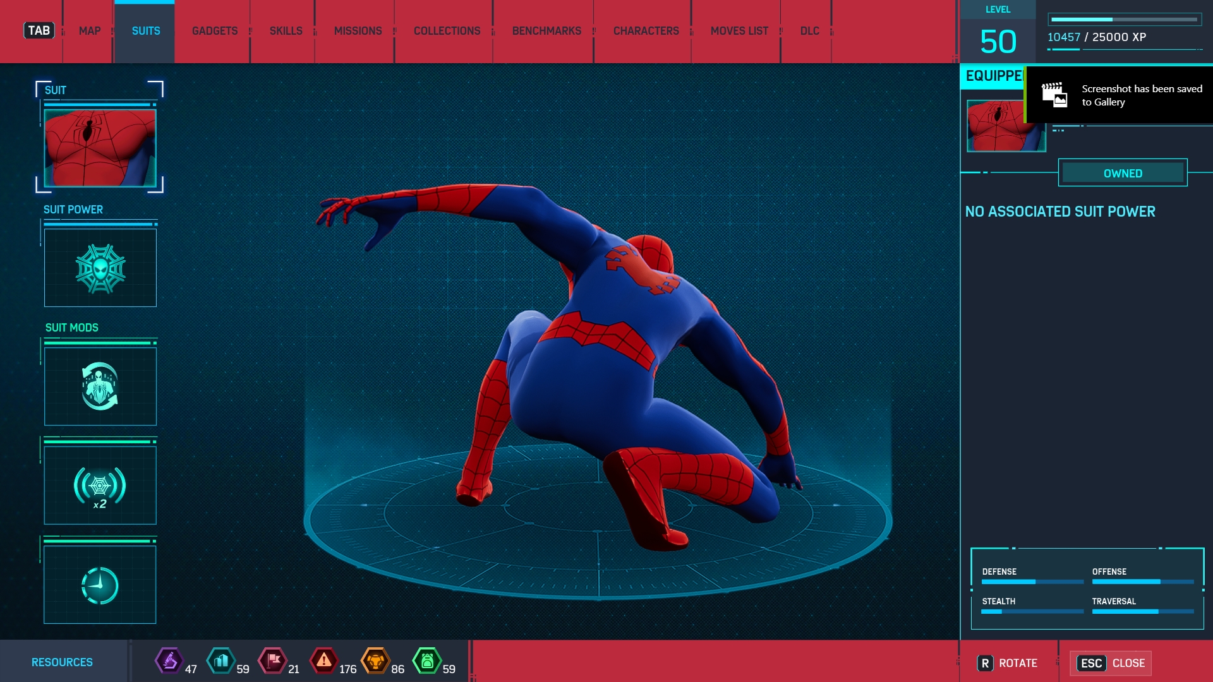Click the purple research token icon
1213x682 pixels.
[169, 661]
